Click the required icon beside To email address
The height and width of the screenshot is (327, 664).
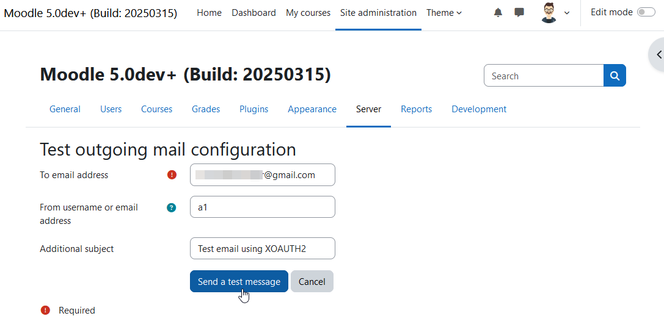pos(172,174)
